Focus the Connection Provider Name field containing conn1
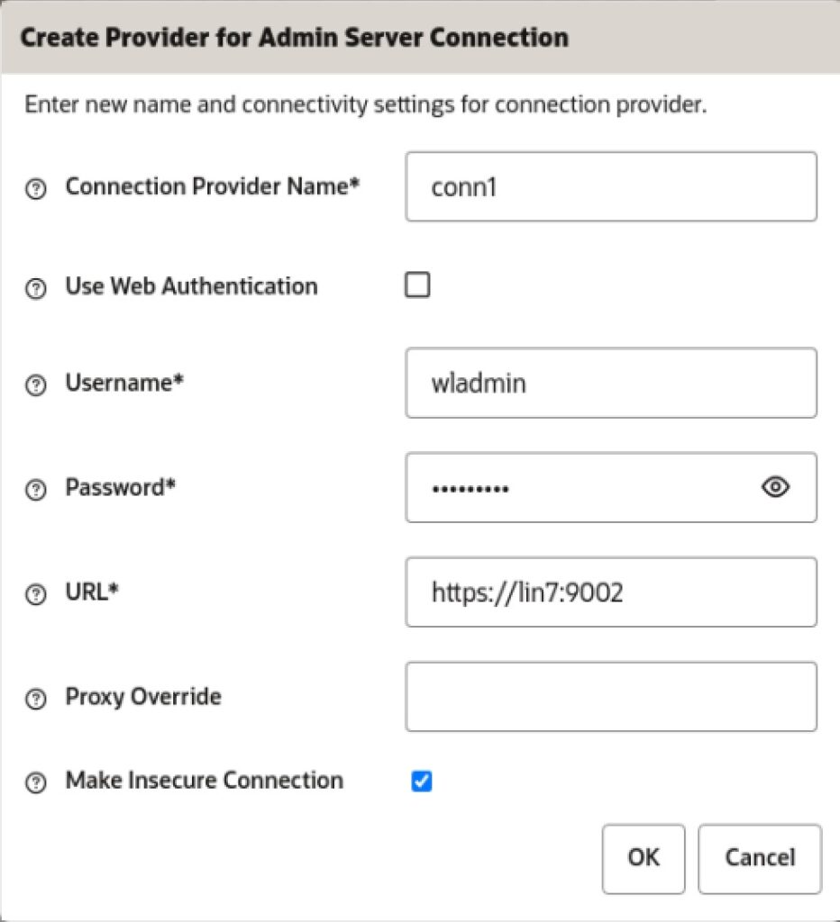The image size is (840, 922). pos(611,187)
